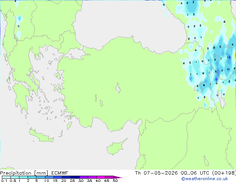Click the '50' legend scale label
236x182 pixels.
(115, 181)
